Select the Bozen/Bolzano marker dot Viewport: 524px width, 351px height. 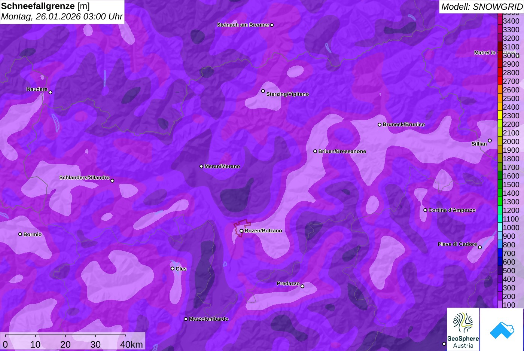pos(241,231)
